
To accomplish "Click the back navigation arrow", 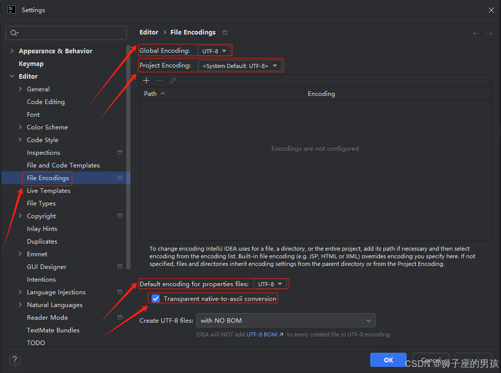I will click(476, 33).
